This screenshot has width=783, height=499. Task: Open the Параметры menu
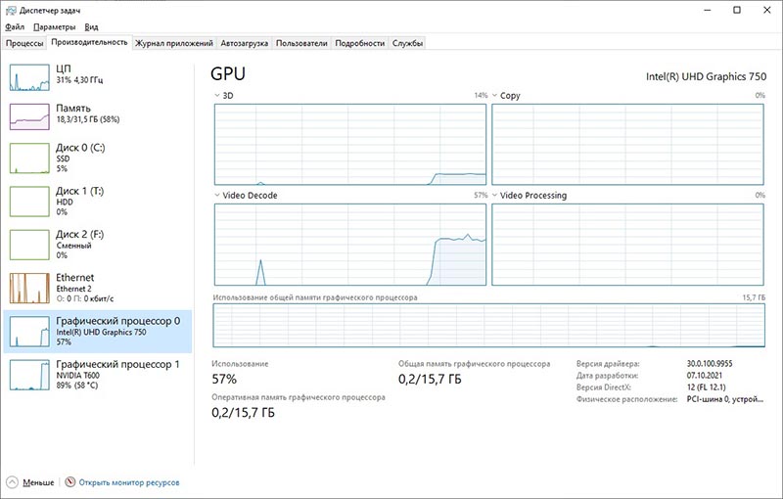point(54,27)
